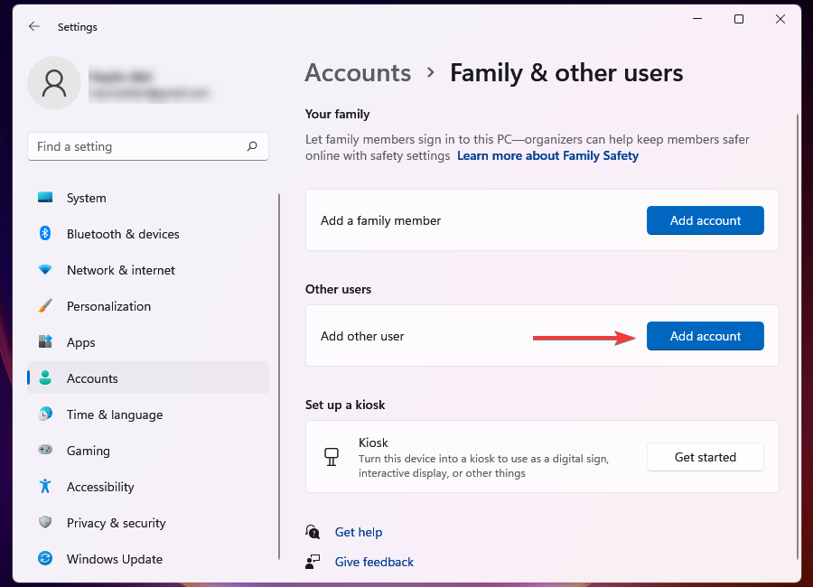Click the Windows Update sync icon

pyautogui.click(x=45, y=559)
